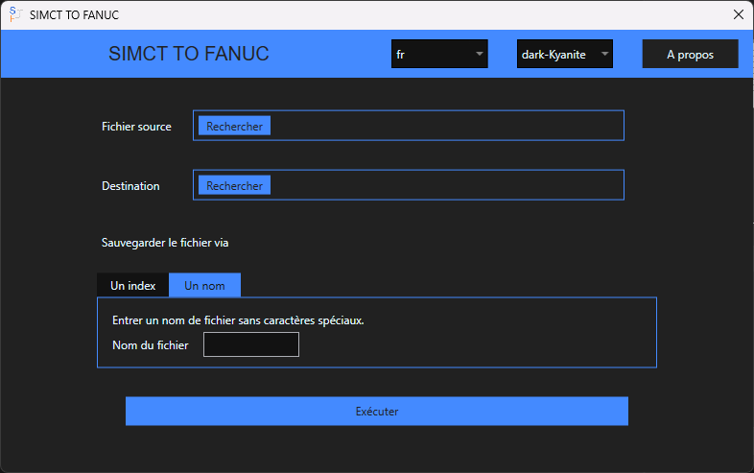Click the Fichier source label
The width and height of the screenshot is (754, 473).
click(x=136, y=126)
